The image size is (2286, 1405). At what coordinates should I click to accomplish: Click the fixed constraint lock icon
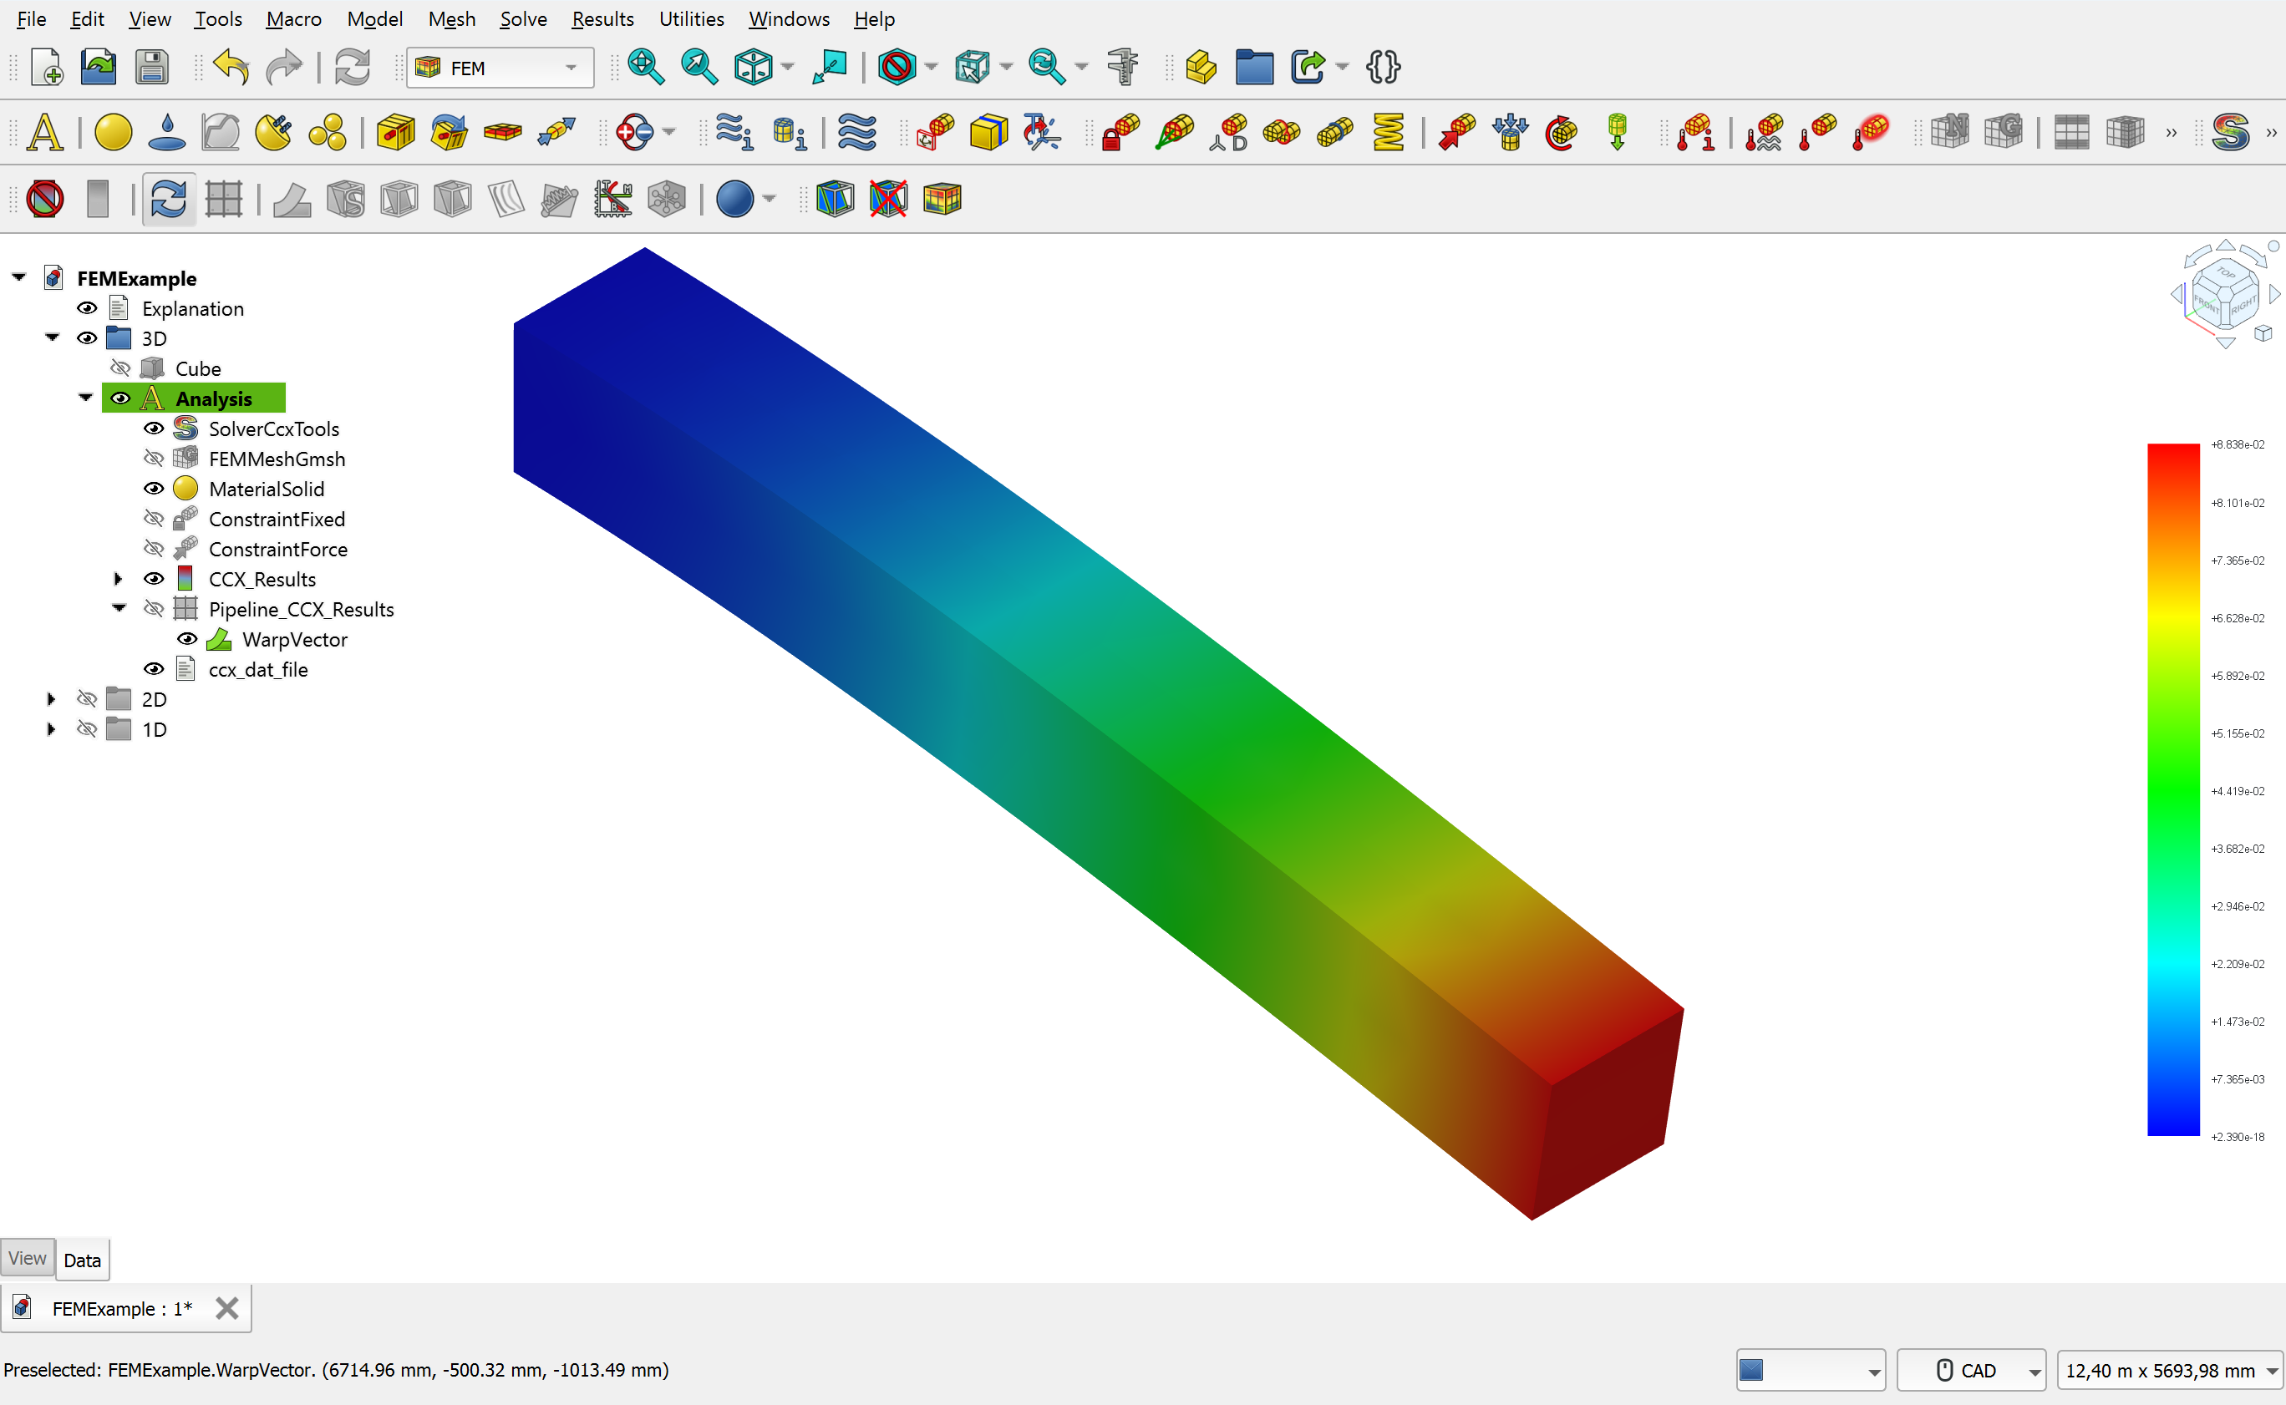(x=1120, y=132)
